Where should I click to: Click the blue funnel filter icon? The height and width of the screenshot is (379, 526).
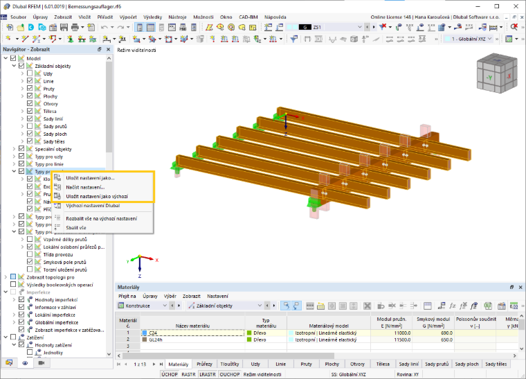point(294,39)
